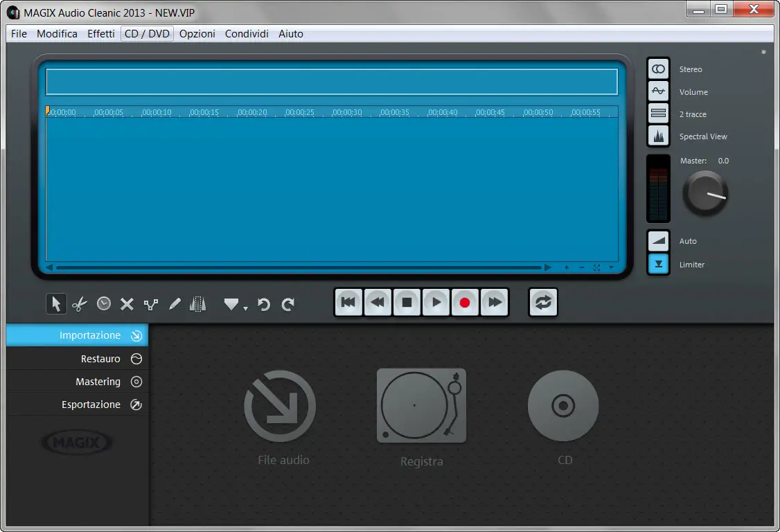780x532 pixels.
Task: Click the rewind button
Action: [378, 302]
